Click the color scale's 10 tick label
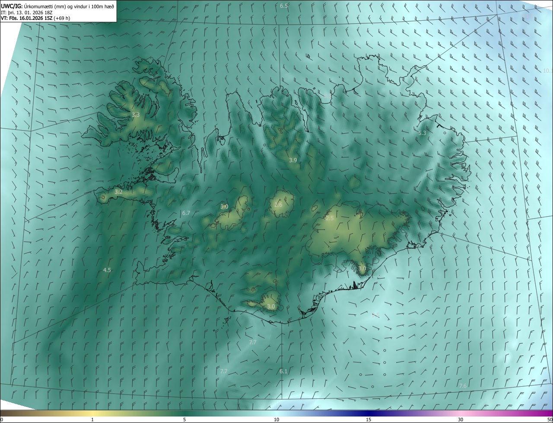 coord(276,420)
